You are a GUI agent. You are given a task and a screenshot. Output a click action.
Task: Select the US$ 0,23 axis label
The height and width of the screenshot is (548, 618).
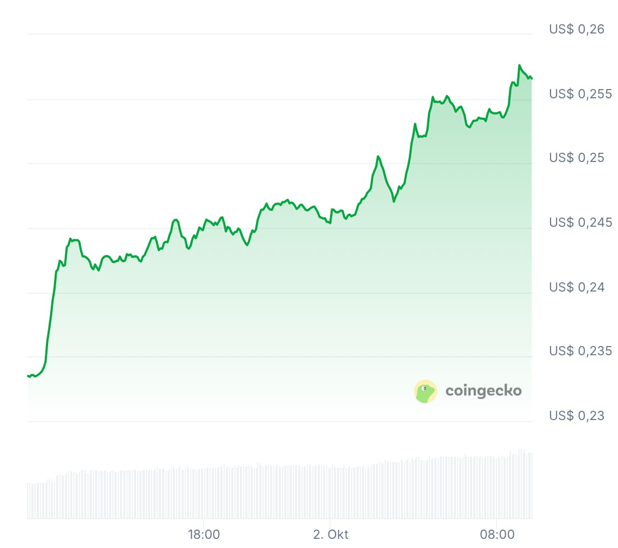[576, 416]
